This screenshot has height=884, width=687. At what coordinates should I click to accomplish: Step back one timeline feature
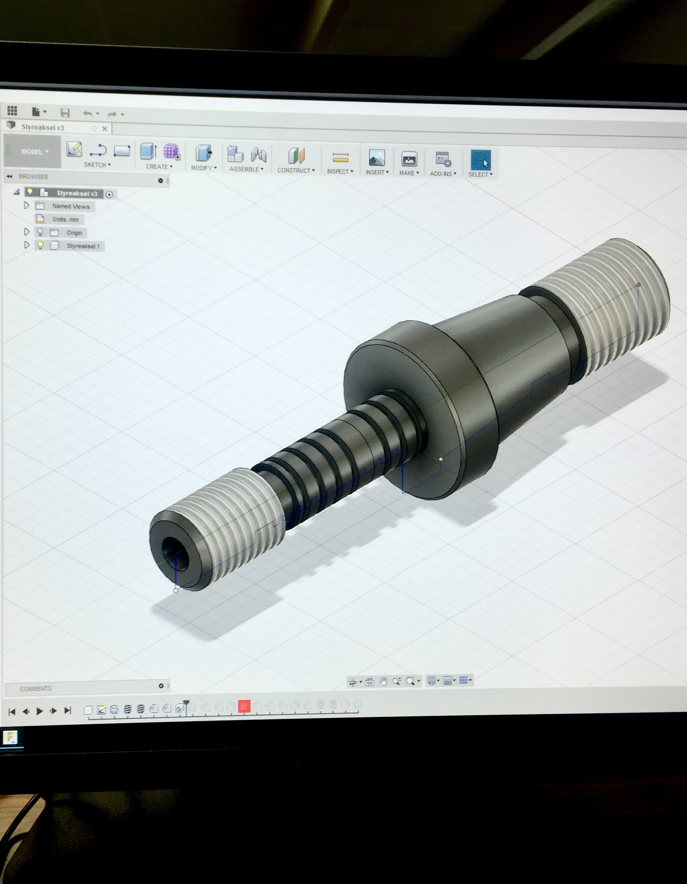[x=26, y=711]
